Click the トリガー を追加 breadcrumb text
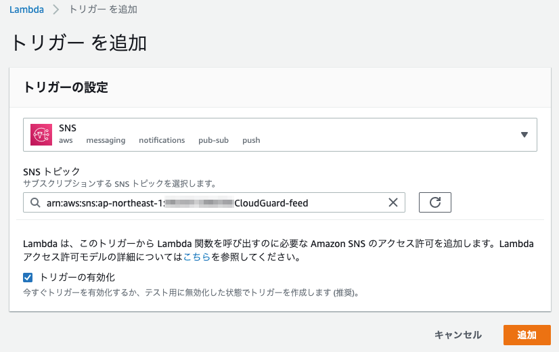The height and width of the screenshot is (352, 559). tap(103, 9)
